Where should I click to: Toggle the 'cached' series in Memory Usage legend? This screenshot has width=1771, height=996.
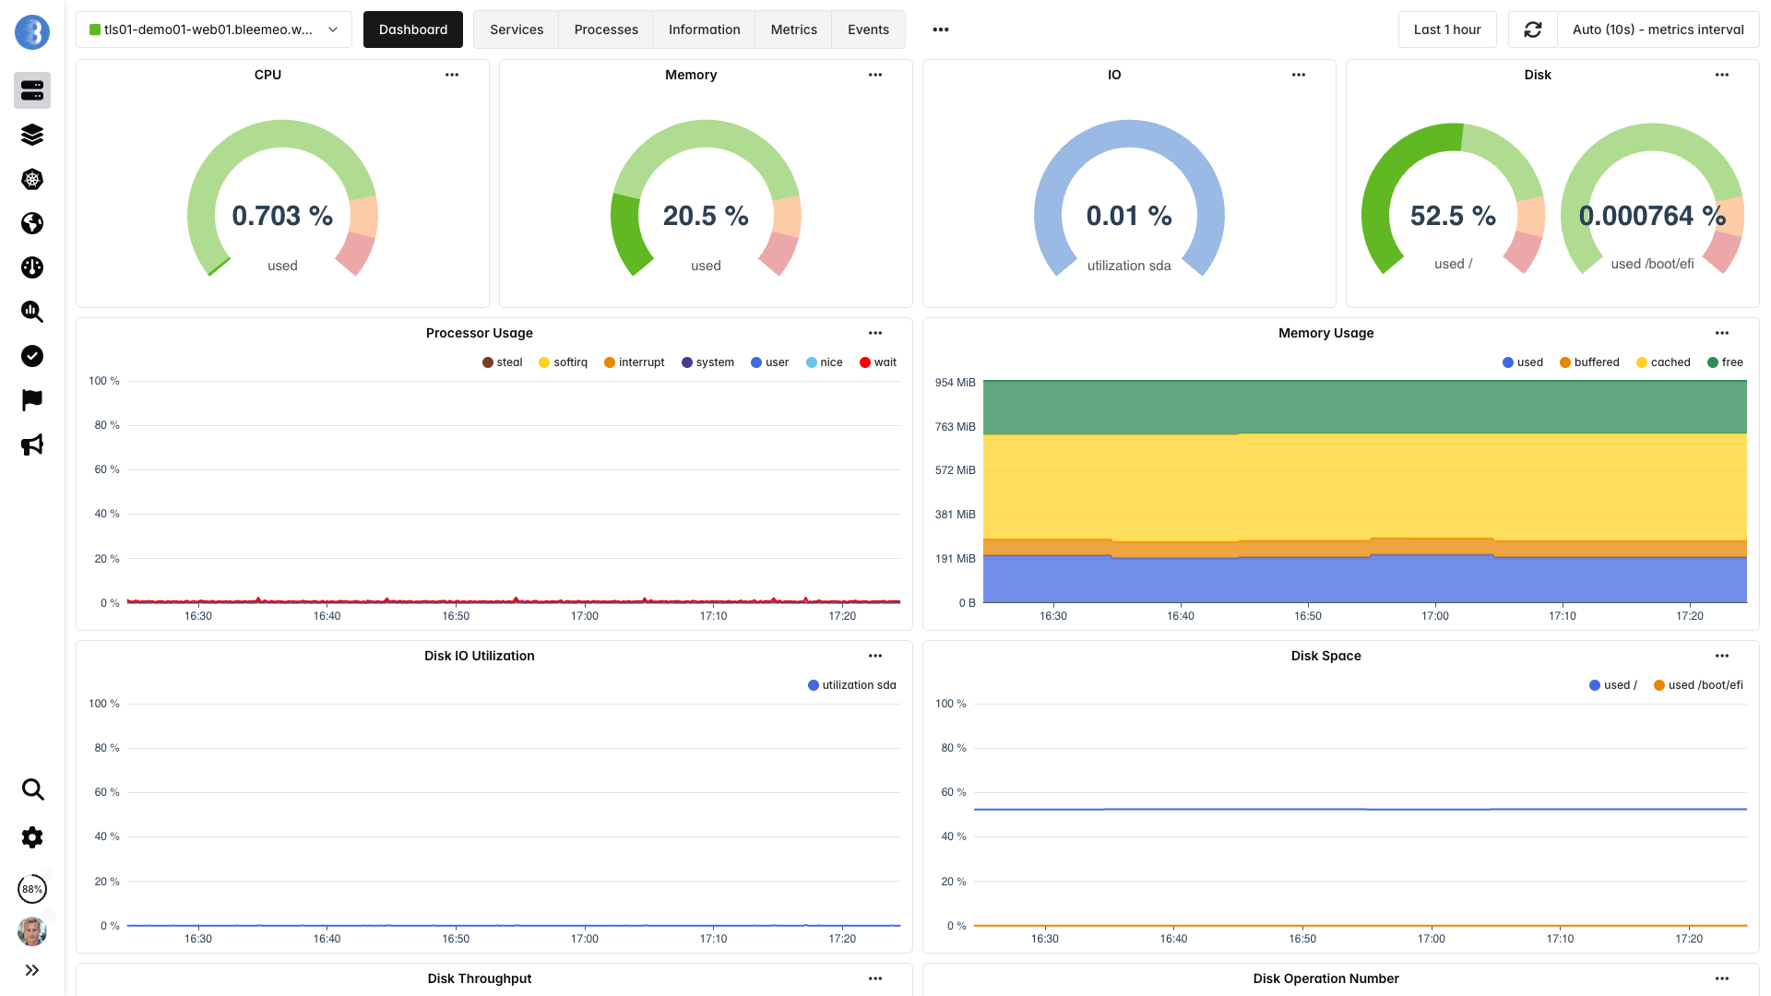(x=1663, y=362)
